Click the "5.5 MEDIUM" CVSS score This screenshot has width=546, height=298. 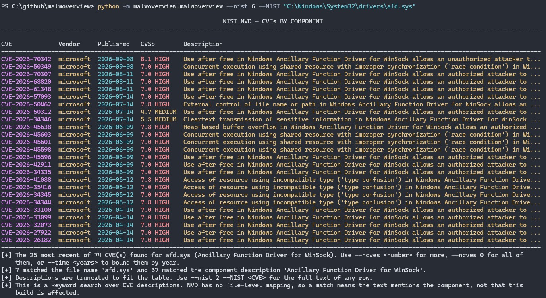click(x=158, y=119)
